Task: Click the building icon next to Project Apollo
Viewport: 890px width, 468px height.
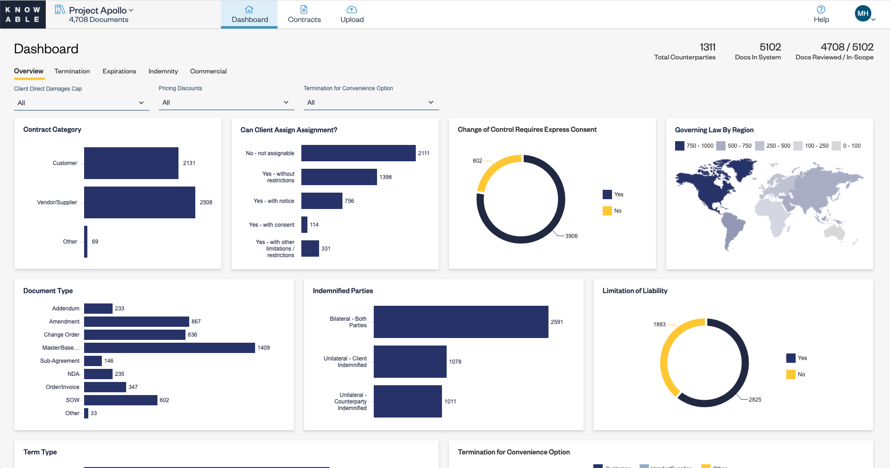Action: (60, 9)
